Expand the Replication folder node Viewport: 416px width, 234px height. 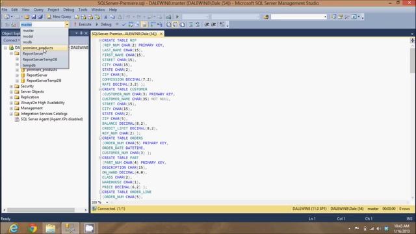11,97
